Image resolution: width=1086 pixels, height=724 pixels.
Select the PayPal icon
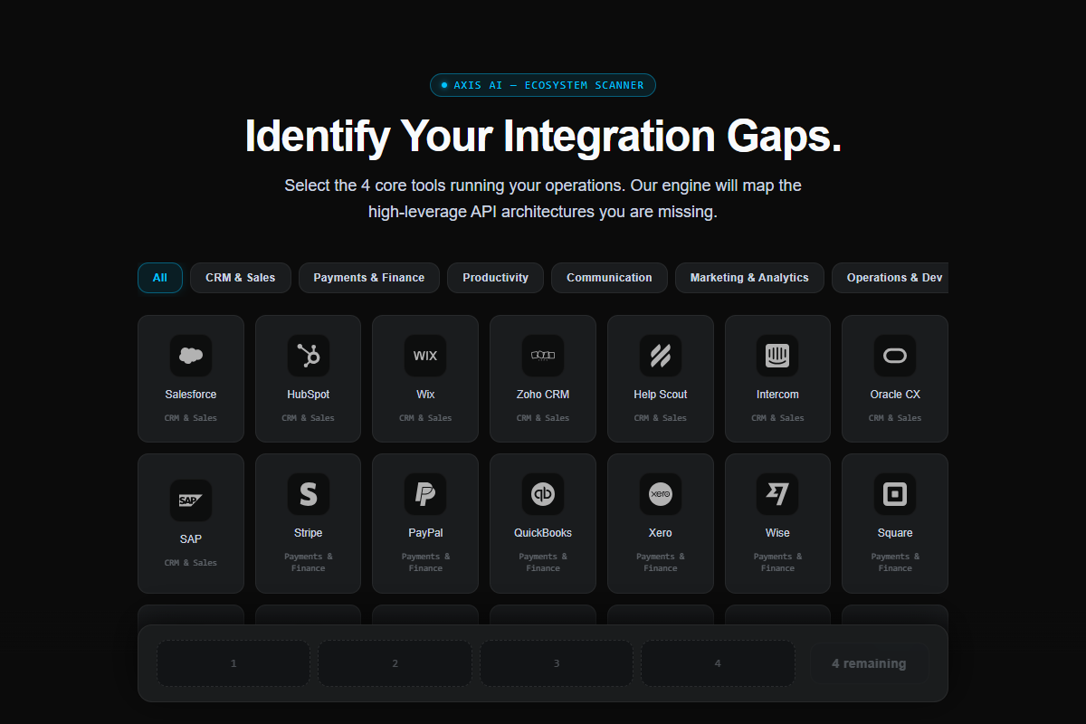pyautogui.click(x=425, y=494)
